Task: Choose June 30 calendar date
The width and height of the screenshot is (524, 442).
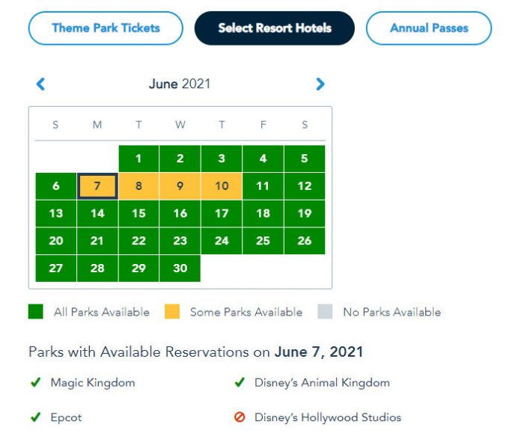Action: 180,268
